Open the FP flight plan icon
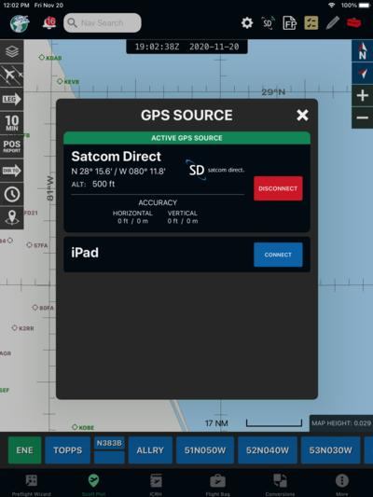The image size is (373, 497). tap(290, 23)
